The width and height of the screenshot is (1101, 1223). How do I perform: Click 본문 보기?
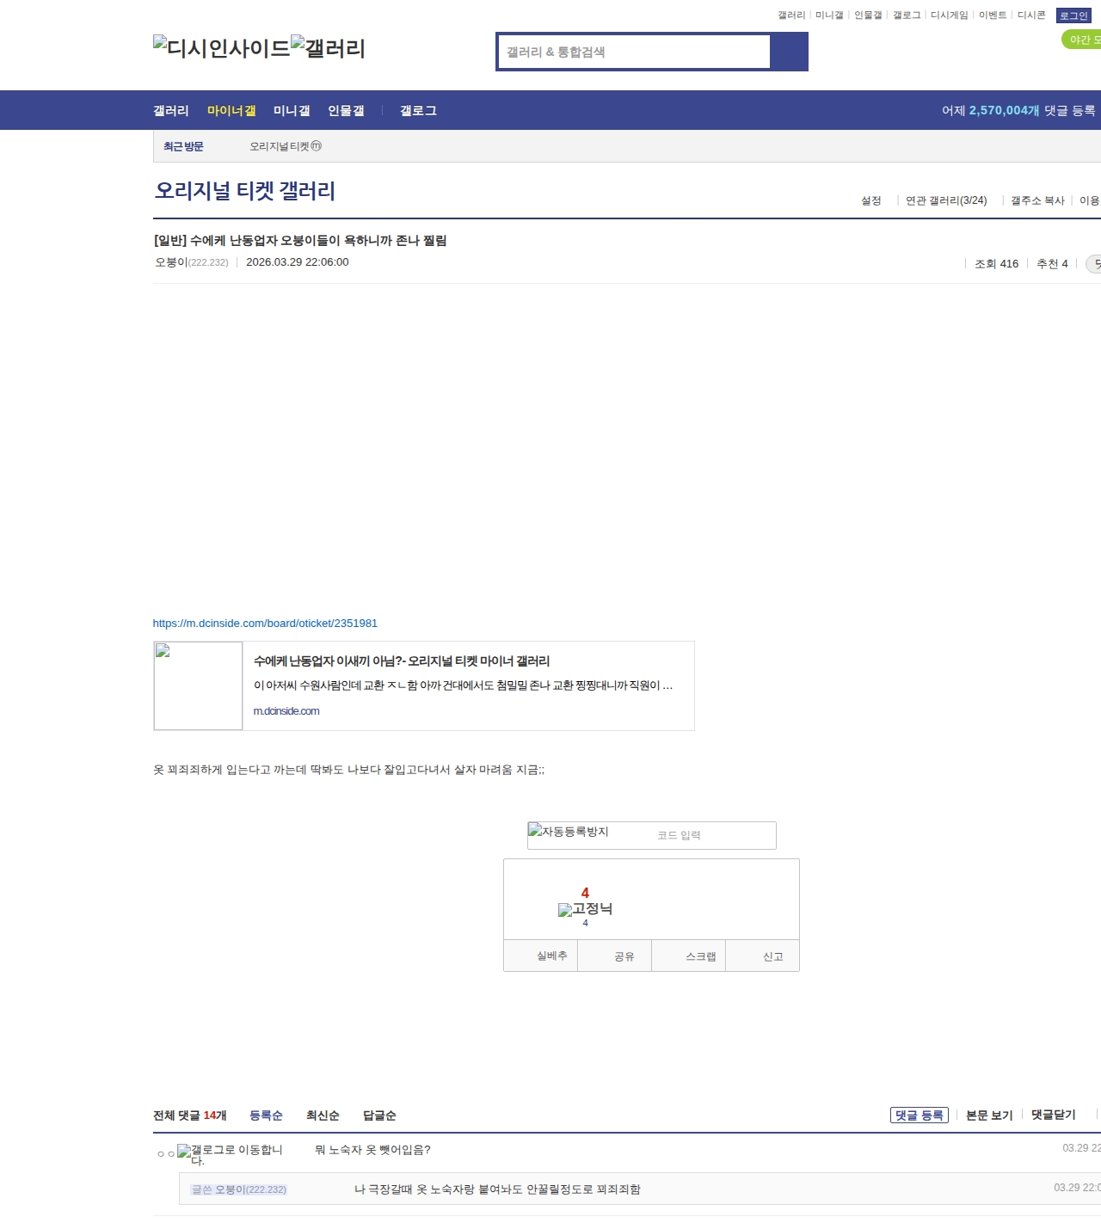[989, 1115]
